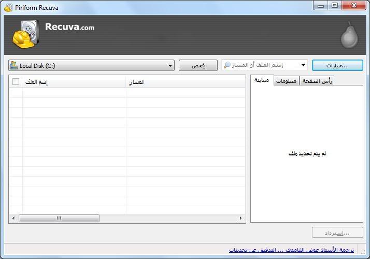Sort by the إسم الملف column header
Screen dimensions: 370x259
[x=74, y=82]
